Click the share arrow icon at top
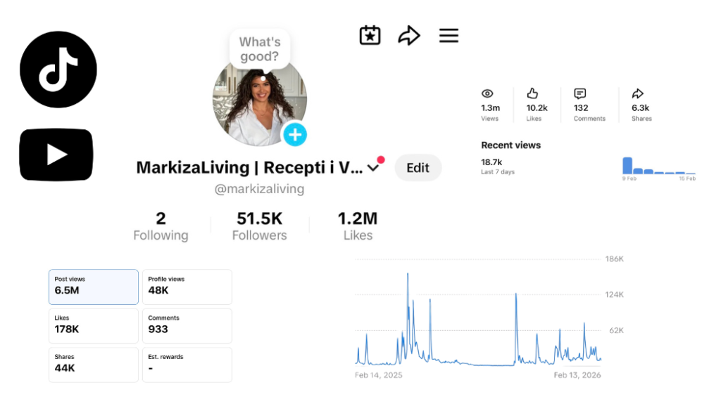Screen dimensions: 721x411 click(409, 36)
